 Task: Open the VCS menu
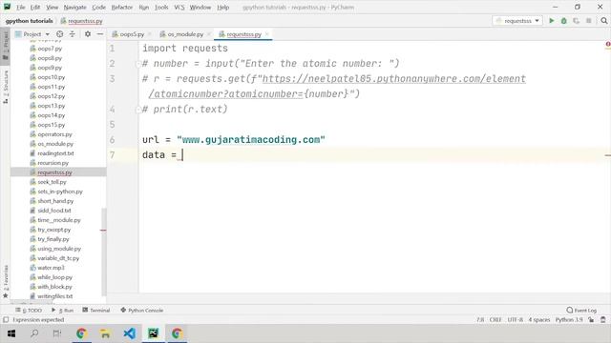pyautogui.click(x=179, y=7)
